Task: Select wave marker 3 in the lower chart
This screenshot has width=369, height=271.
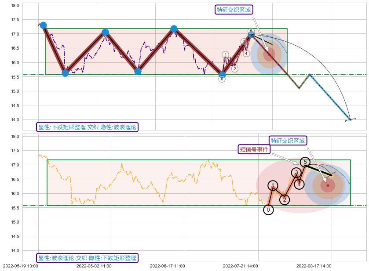Action: point(296,173)
